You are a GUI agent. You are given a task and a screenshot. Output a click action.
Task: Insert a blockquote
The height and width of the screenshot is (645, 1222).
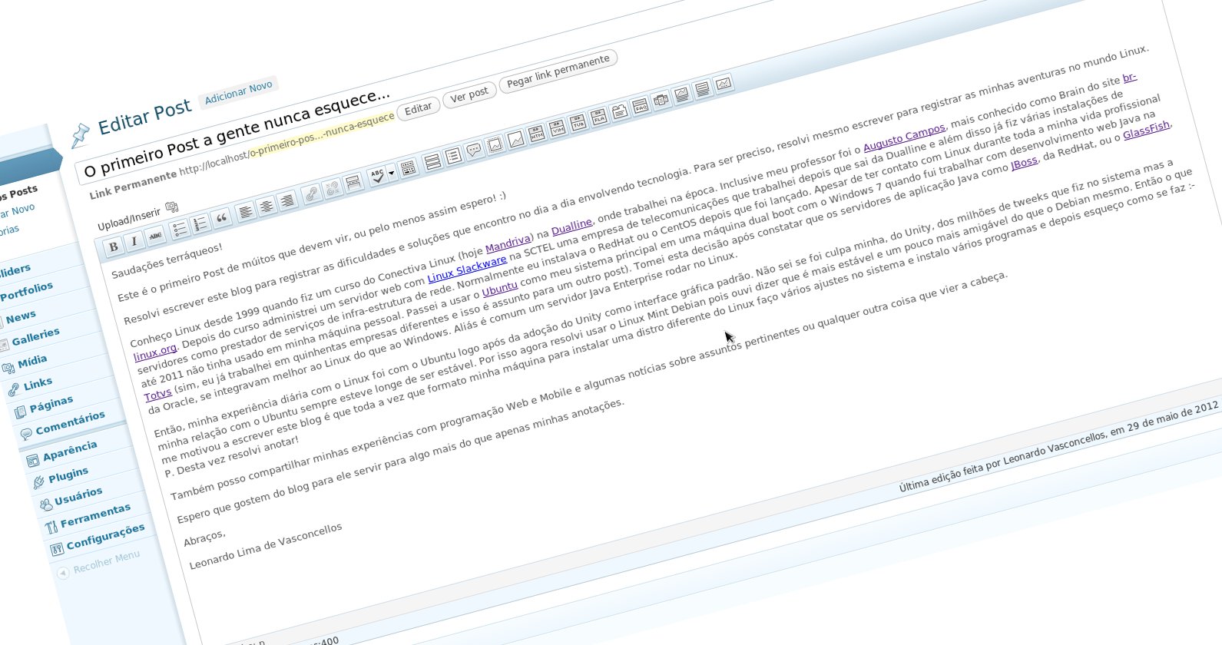point(222,218)
